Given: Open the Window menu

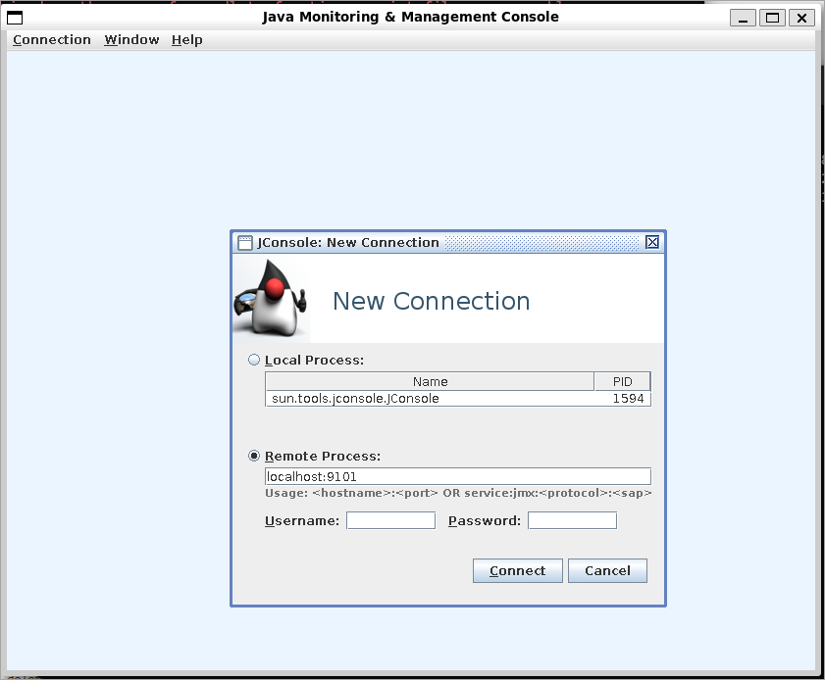Looking at the screenshot, I should 131,40.
